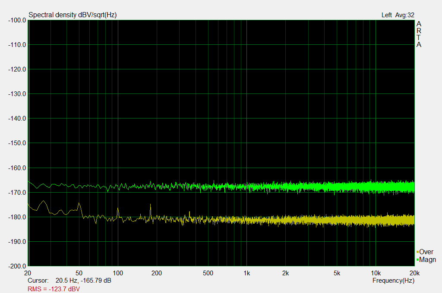
Task: Click the '100' frequency axis label
Action: (118, 273)
